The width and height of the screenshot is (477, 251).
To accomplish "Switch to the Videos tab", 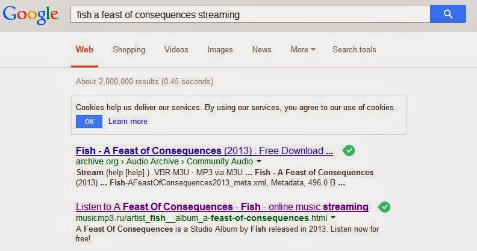I will (176, 49).
